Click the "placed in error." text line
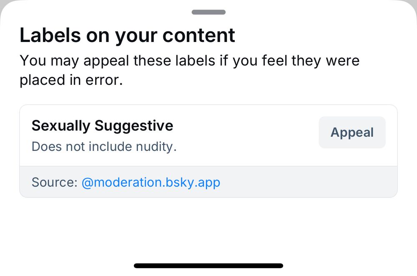Viewport: 417px width, 276px height. click(71, 80)
